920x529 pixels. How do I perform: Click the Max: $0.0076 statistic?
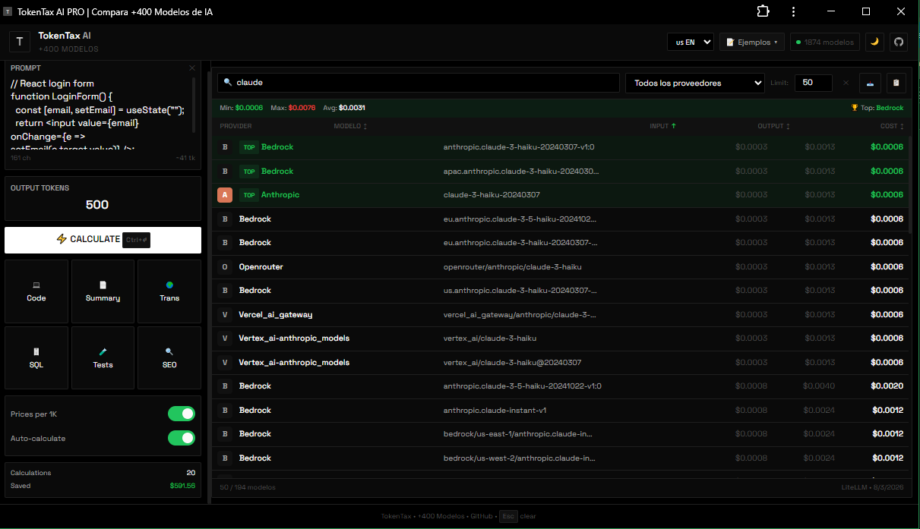(292, 108)
